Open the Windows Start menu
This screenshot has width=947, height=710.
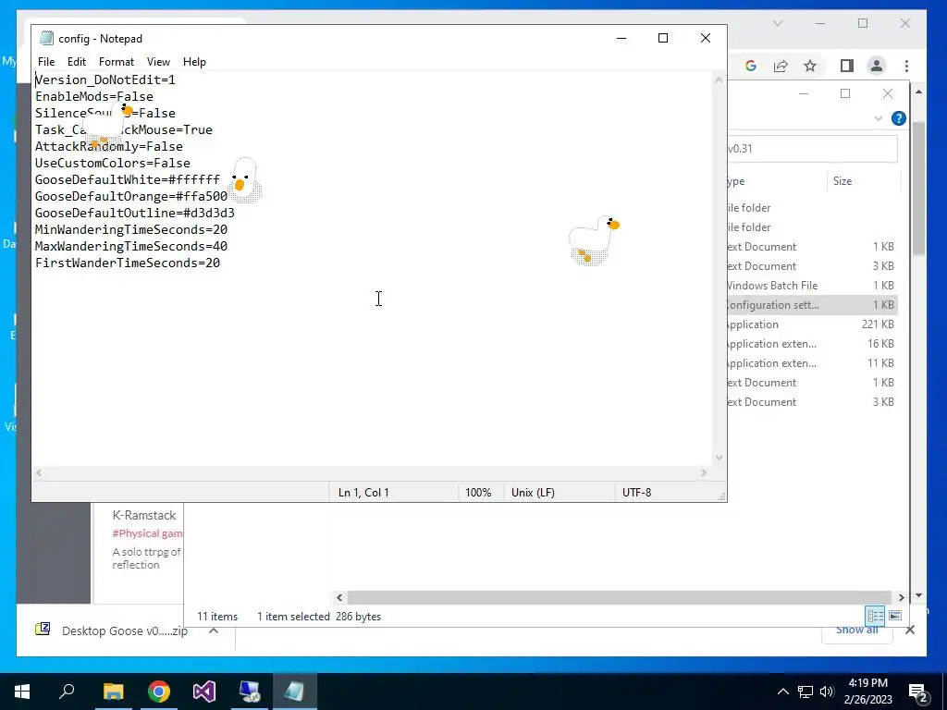[x=22, y=692]
